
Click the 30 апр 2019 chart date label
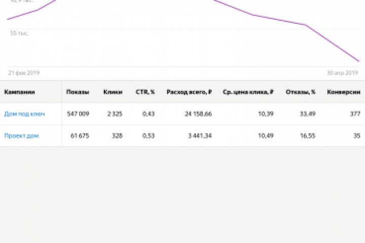point(342,73)
